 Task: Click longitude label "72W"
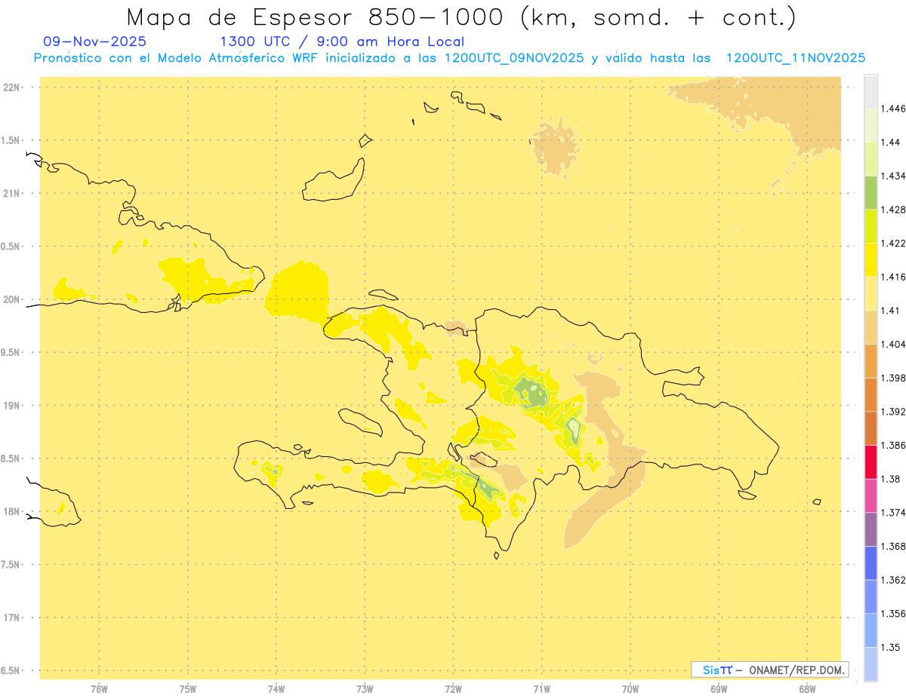tap(454, 688)
